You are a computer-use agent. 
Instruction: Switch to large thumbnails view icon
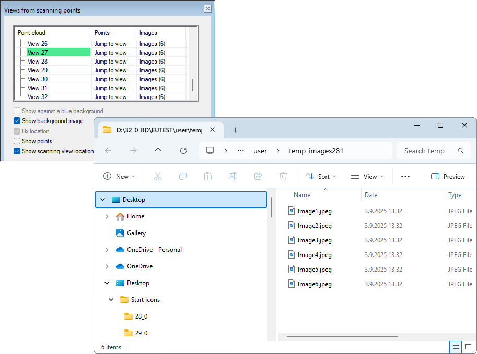pyautogui.click(x=468, y=347)
